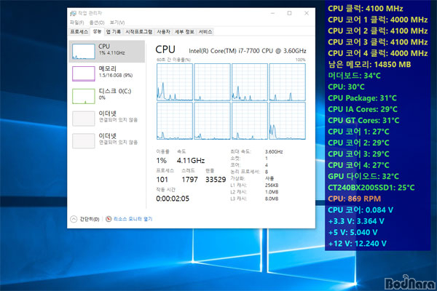Click the process count value 101
Screen dimensions: 437x291
pyautogui.click(x=162, y=180)
